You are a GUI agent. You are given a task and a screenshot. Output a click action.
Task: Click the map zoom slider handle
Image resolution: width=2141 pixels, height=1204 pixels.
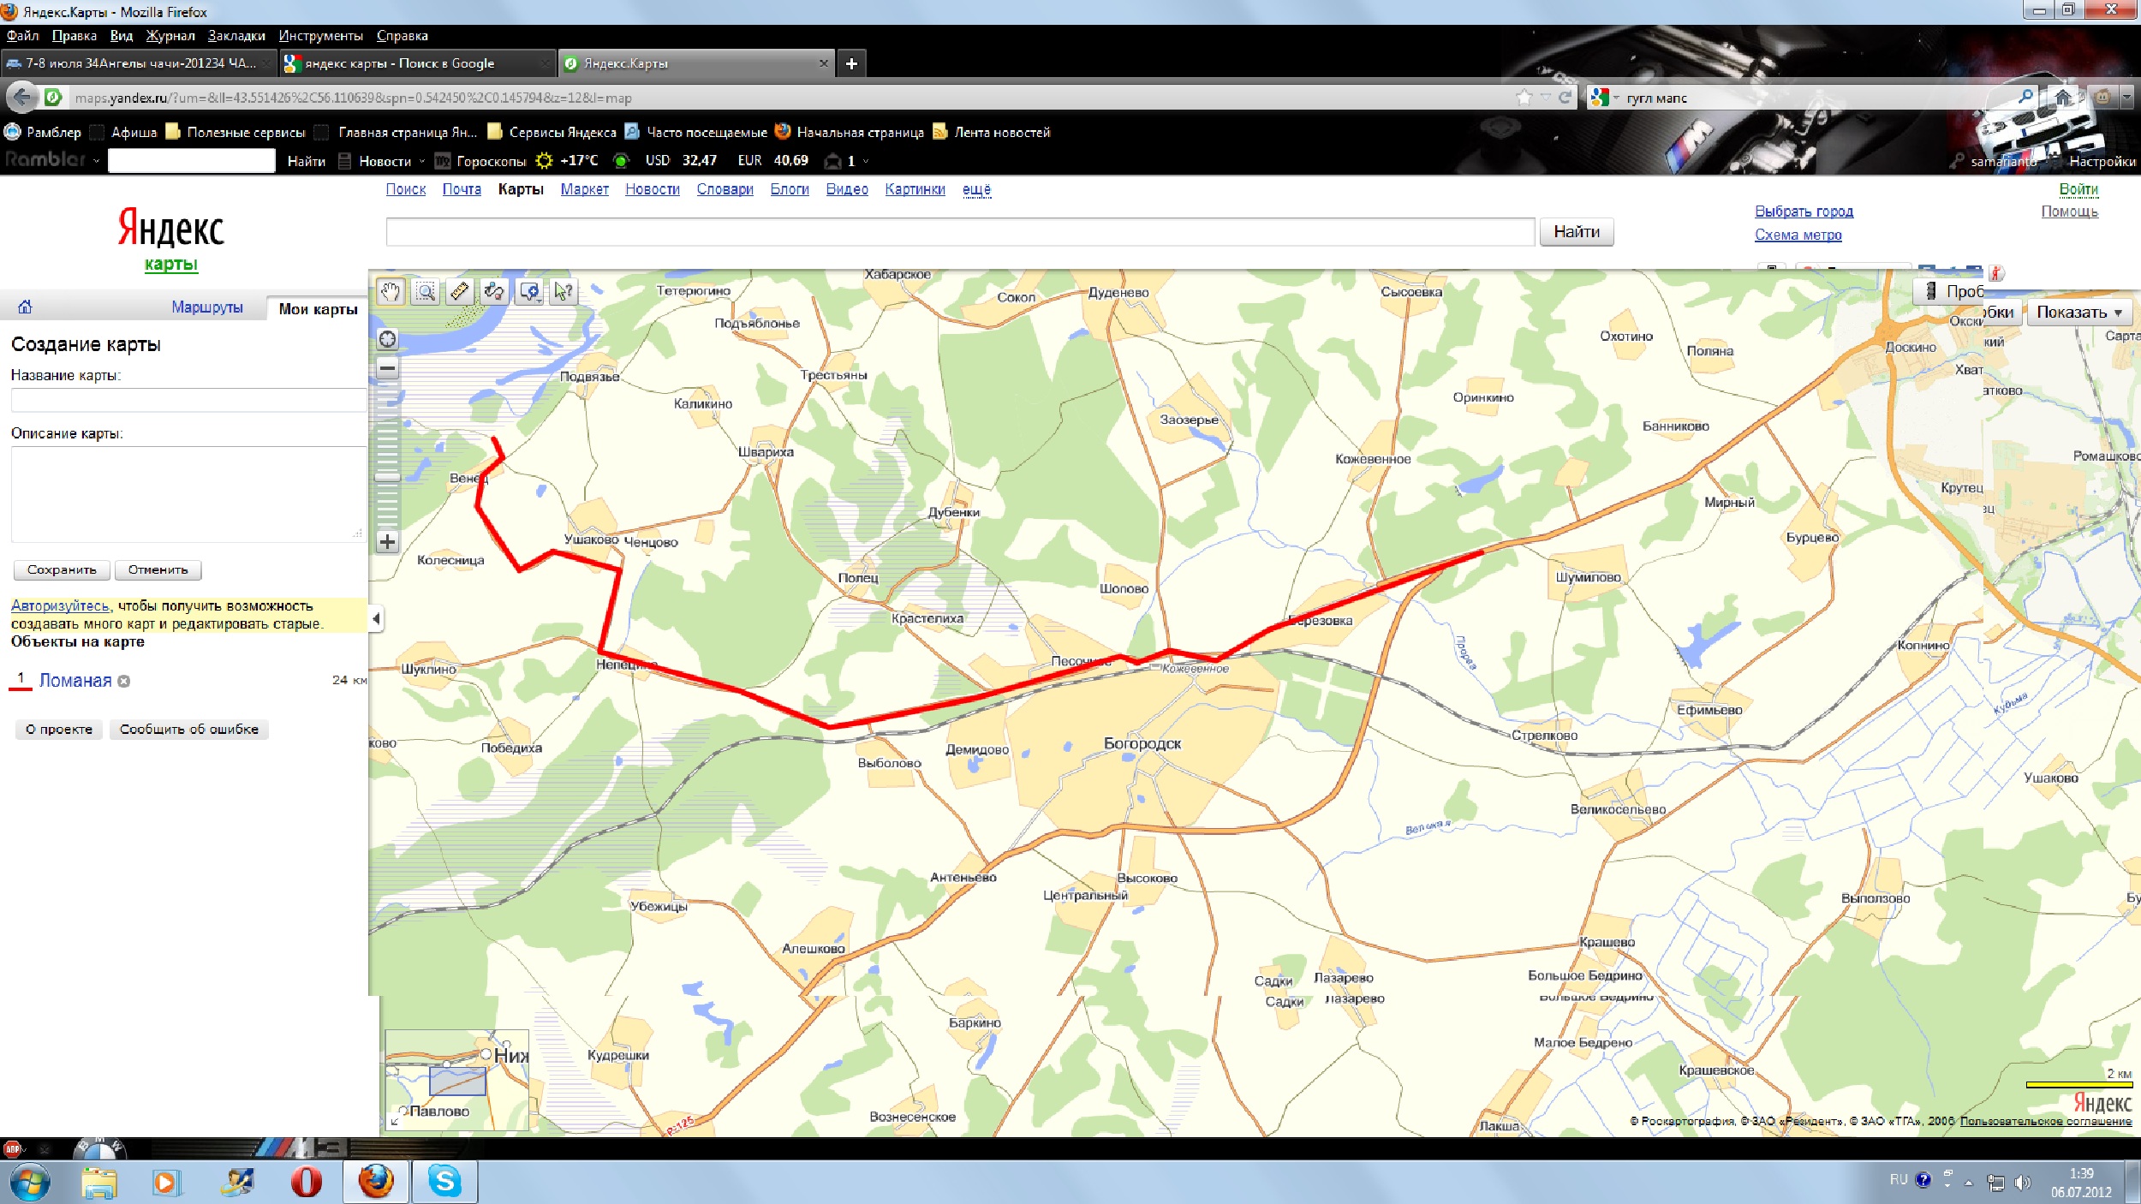click(388, 476)
